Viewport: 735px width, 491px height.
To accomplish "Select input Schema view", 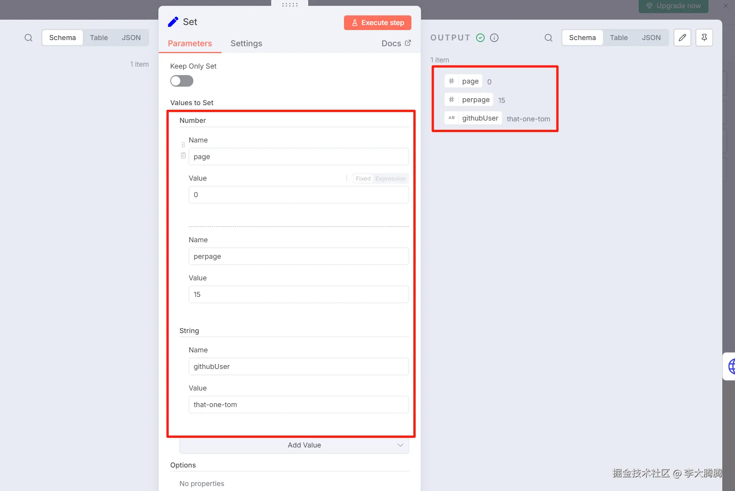I will 62,38.
